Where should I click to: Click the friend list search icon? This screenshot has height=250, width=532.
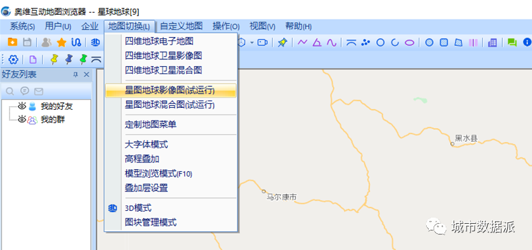[x=10, y=91]
